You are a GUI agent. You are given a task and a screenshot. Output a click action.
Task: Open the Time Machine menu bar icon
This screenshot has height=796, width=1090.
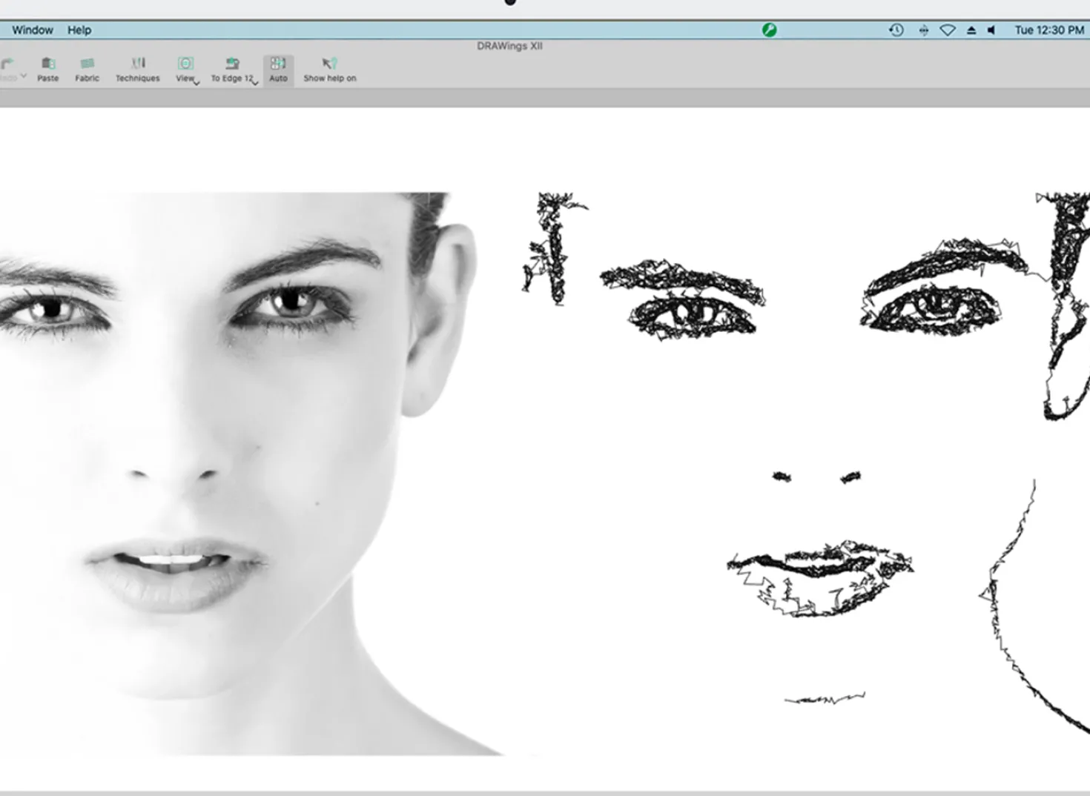click(x=896, y=30)
